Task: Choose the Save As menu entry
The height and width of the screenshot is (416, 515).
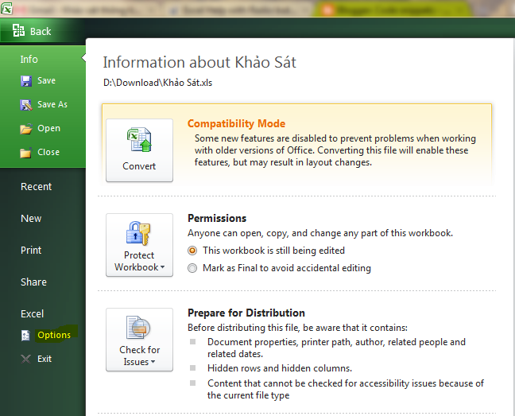Action: click(x=52, y=105)
